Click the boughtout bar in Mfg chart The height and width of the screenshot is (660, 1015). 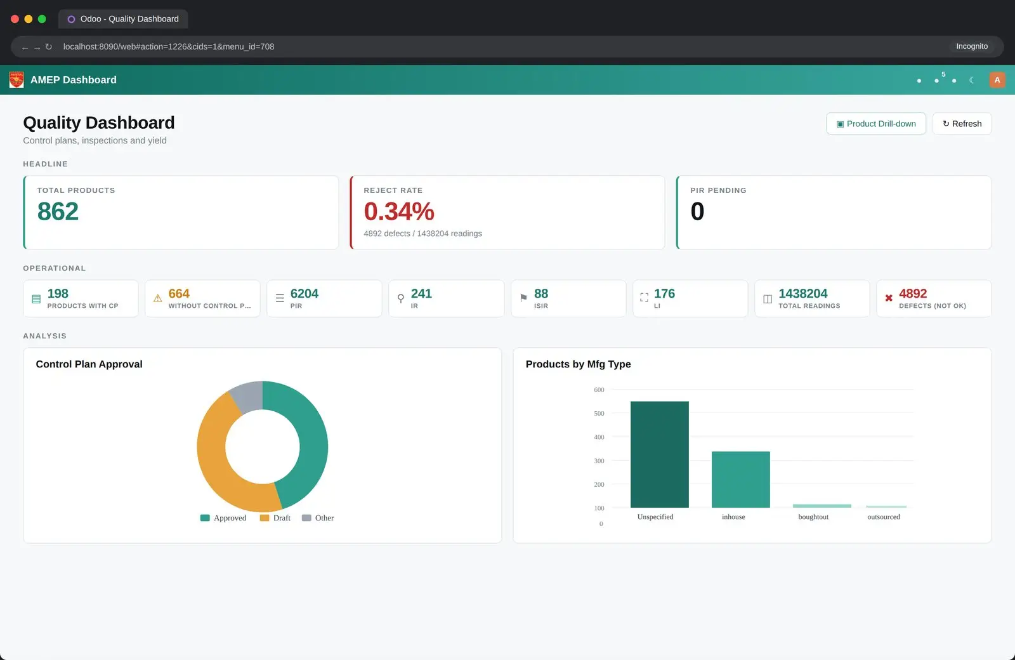pos(822,506)
